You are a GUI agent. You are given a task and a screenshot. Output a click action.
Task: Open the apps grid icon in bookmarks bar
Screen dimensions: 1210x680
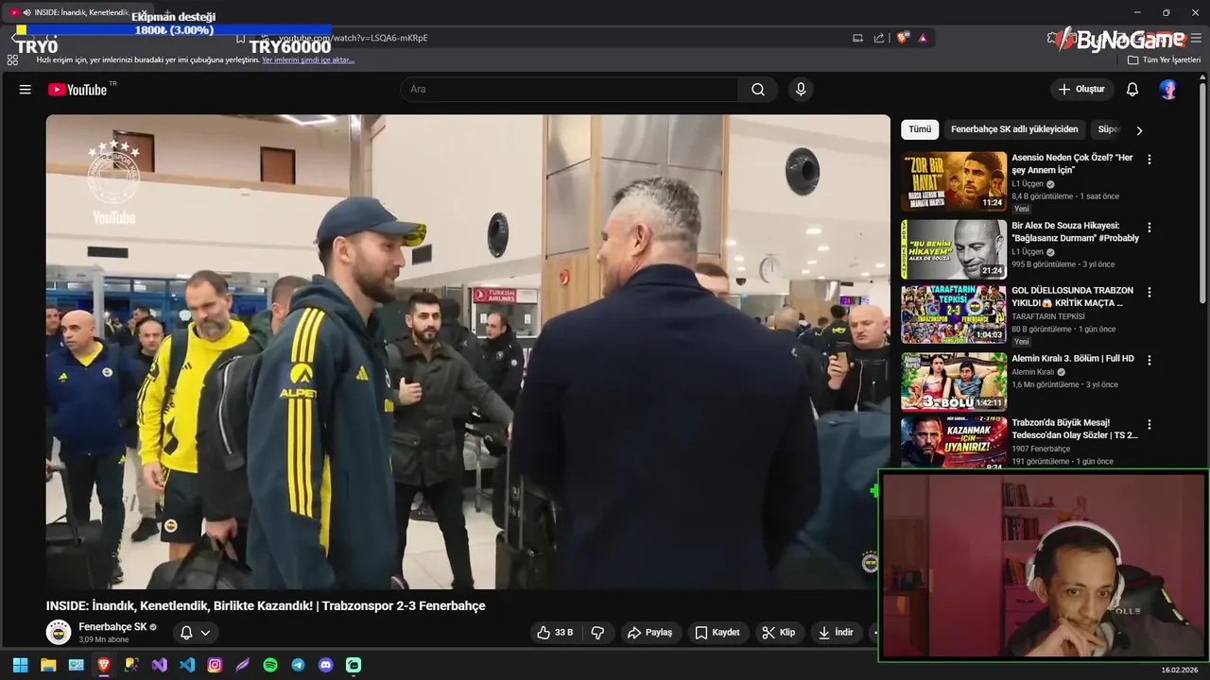[12, 59]
